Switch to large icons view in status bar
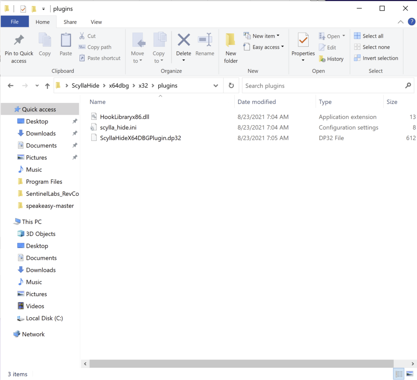This screenshot has width=417, height=380. click(x=410, y=374)
